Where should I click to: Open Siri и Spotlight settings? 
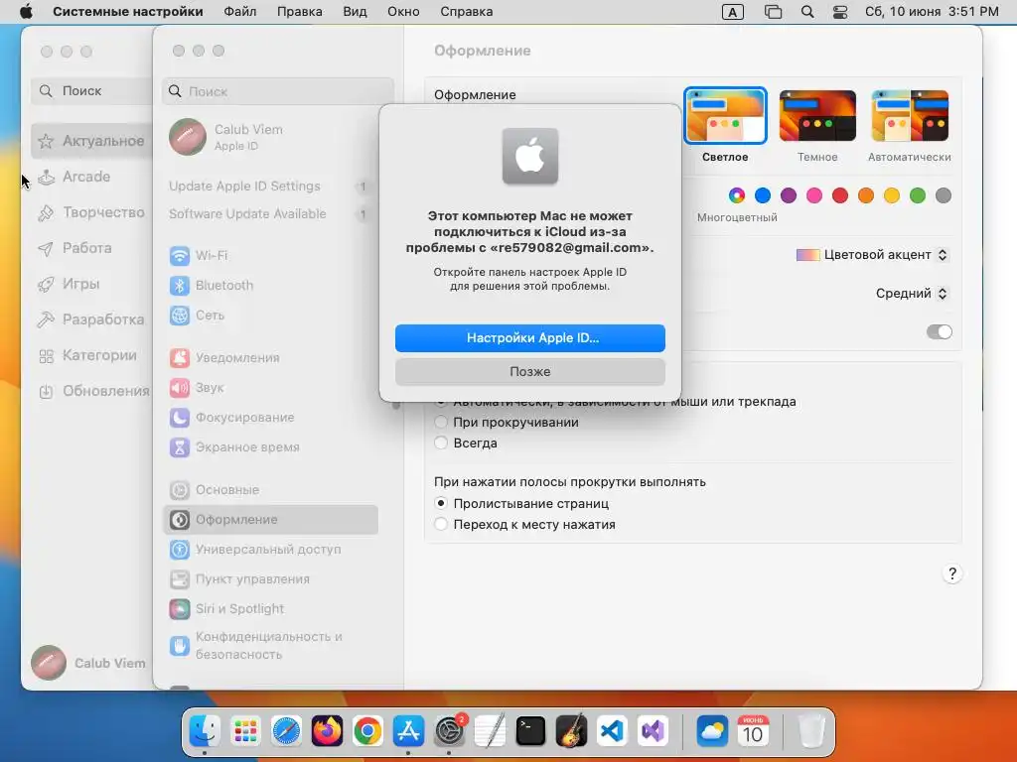(x=270, y=609)
